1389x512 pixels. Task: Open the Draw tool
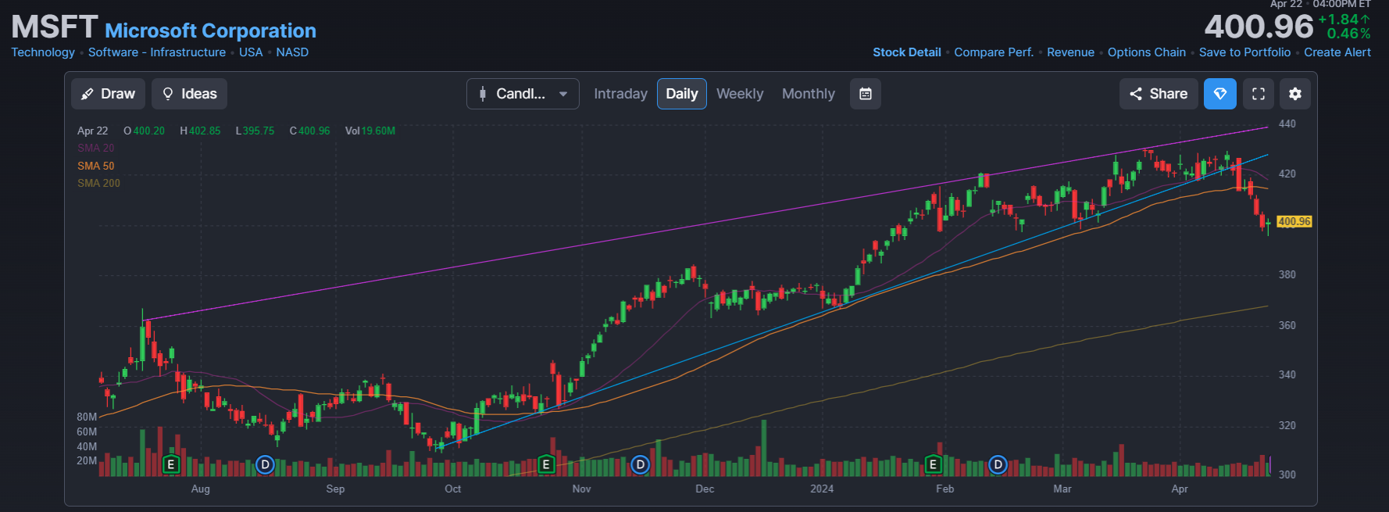[x=108, y=94]
